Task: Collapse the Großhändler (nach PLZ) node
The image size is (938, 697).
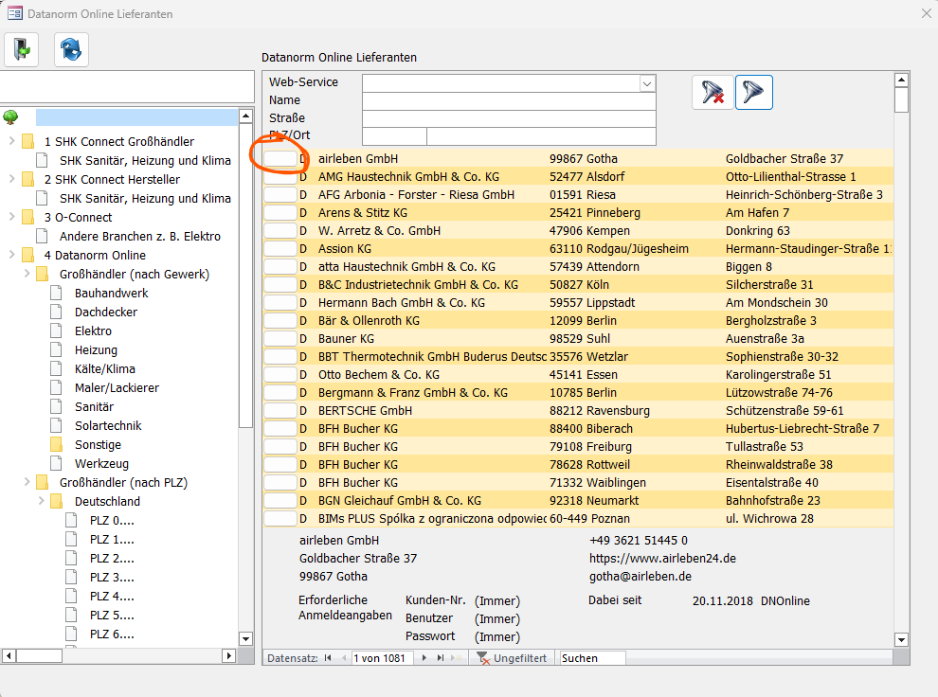Action: click(x=27, y=482)
